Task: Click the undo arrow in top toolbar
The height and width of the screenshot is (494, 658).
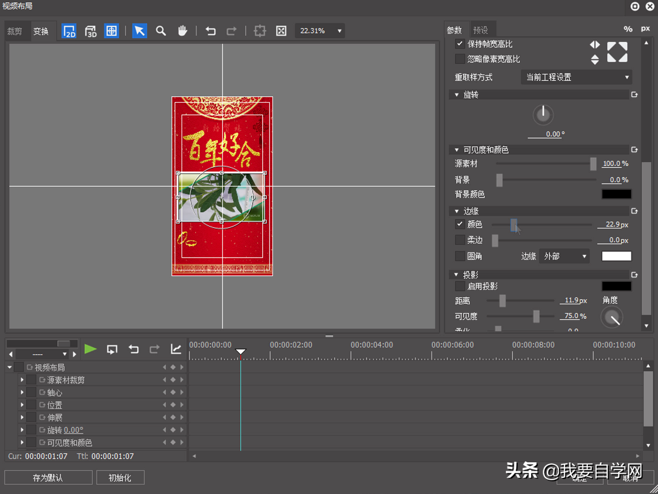Action: coord(211,31)
